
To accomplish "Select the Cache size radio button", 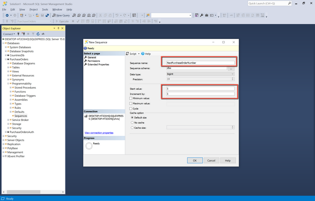I will [132, 128].
